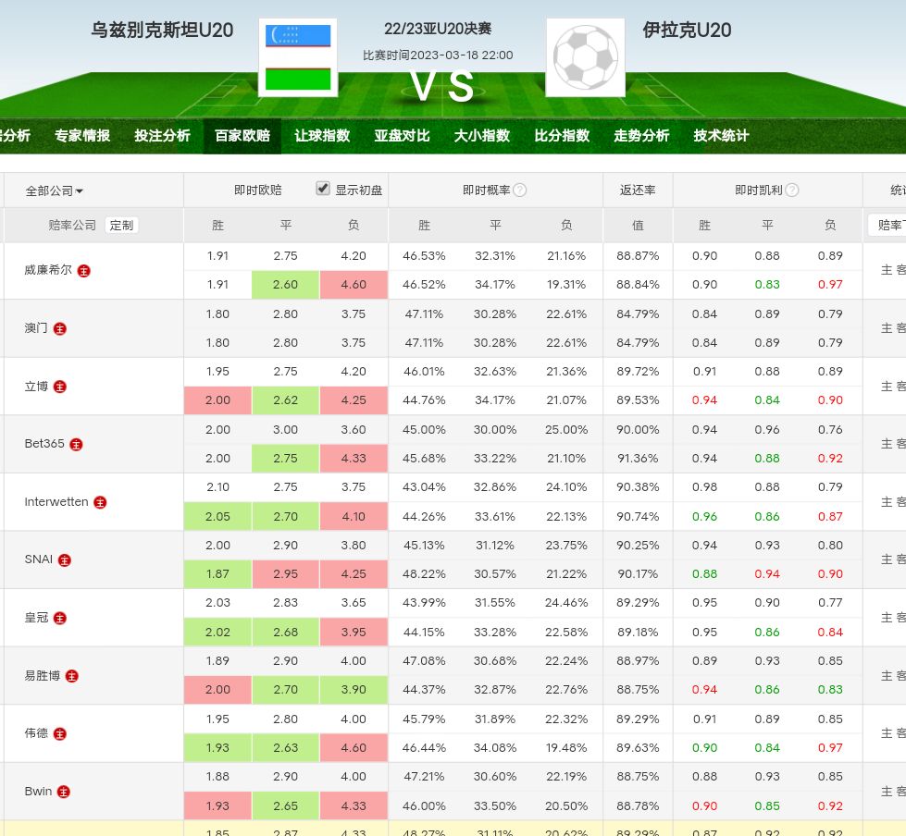Click the help icon beside 即时凯利
906x836 pixels.
click(792, 191)
